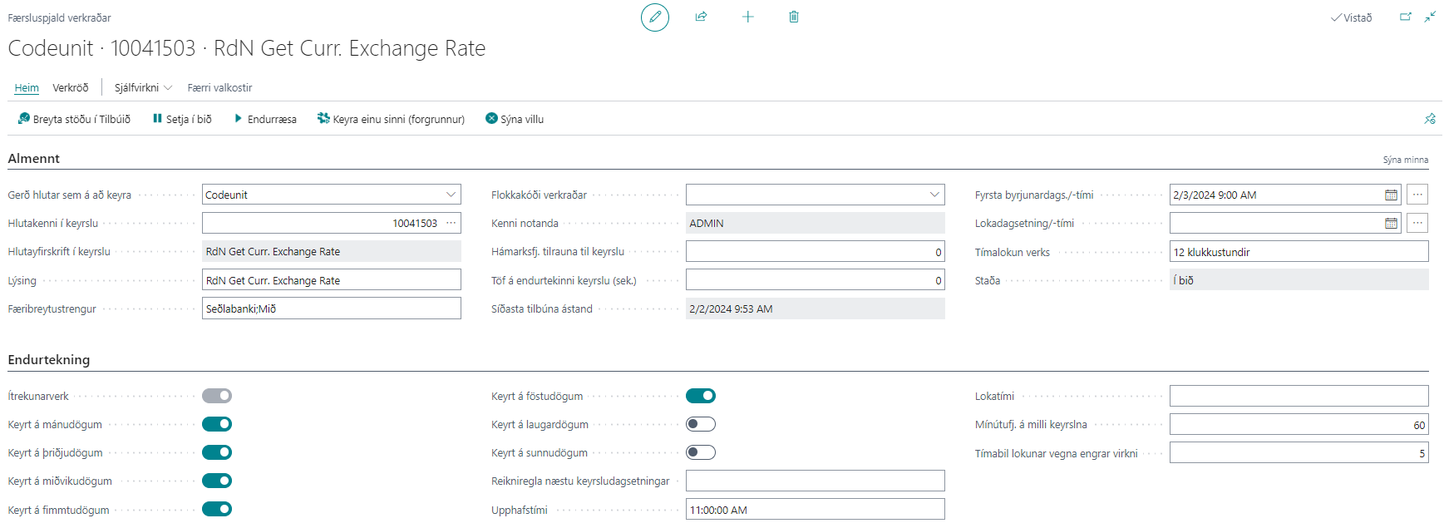Click the edit pencil icon
The image size is (1444, 528).
654,17
